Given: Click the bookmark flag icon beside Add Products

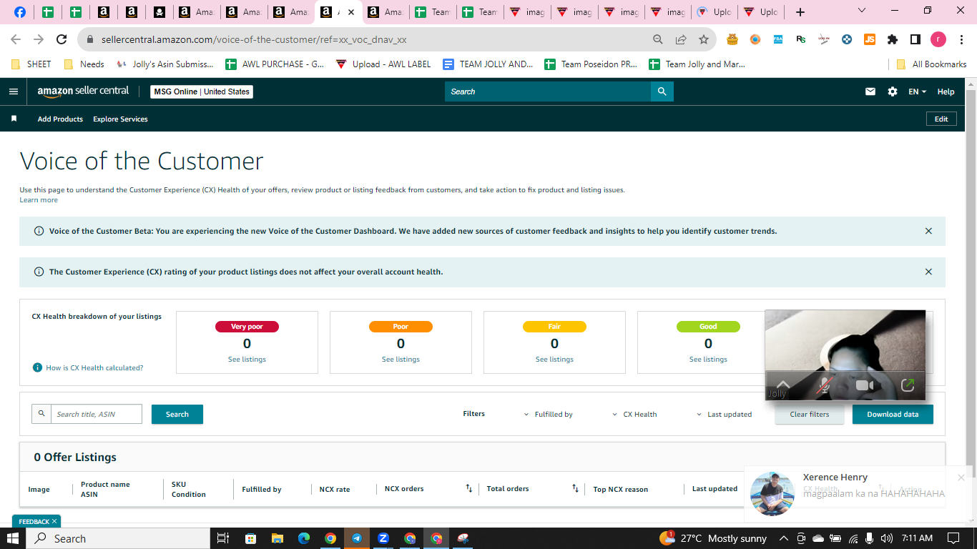Looking at the screenshot, I should 14,119.
